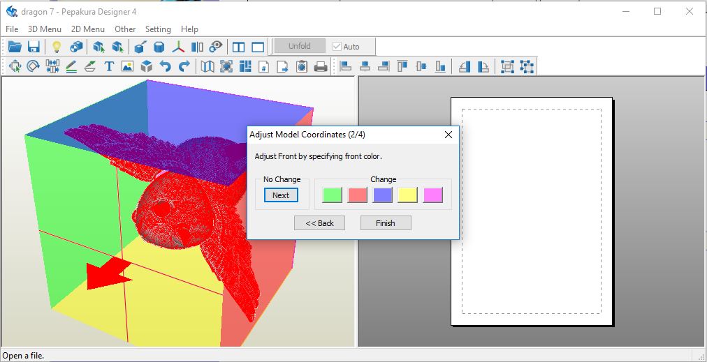Click the align horizontal center icon

(365, 67)
